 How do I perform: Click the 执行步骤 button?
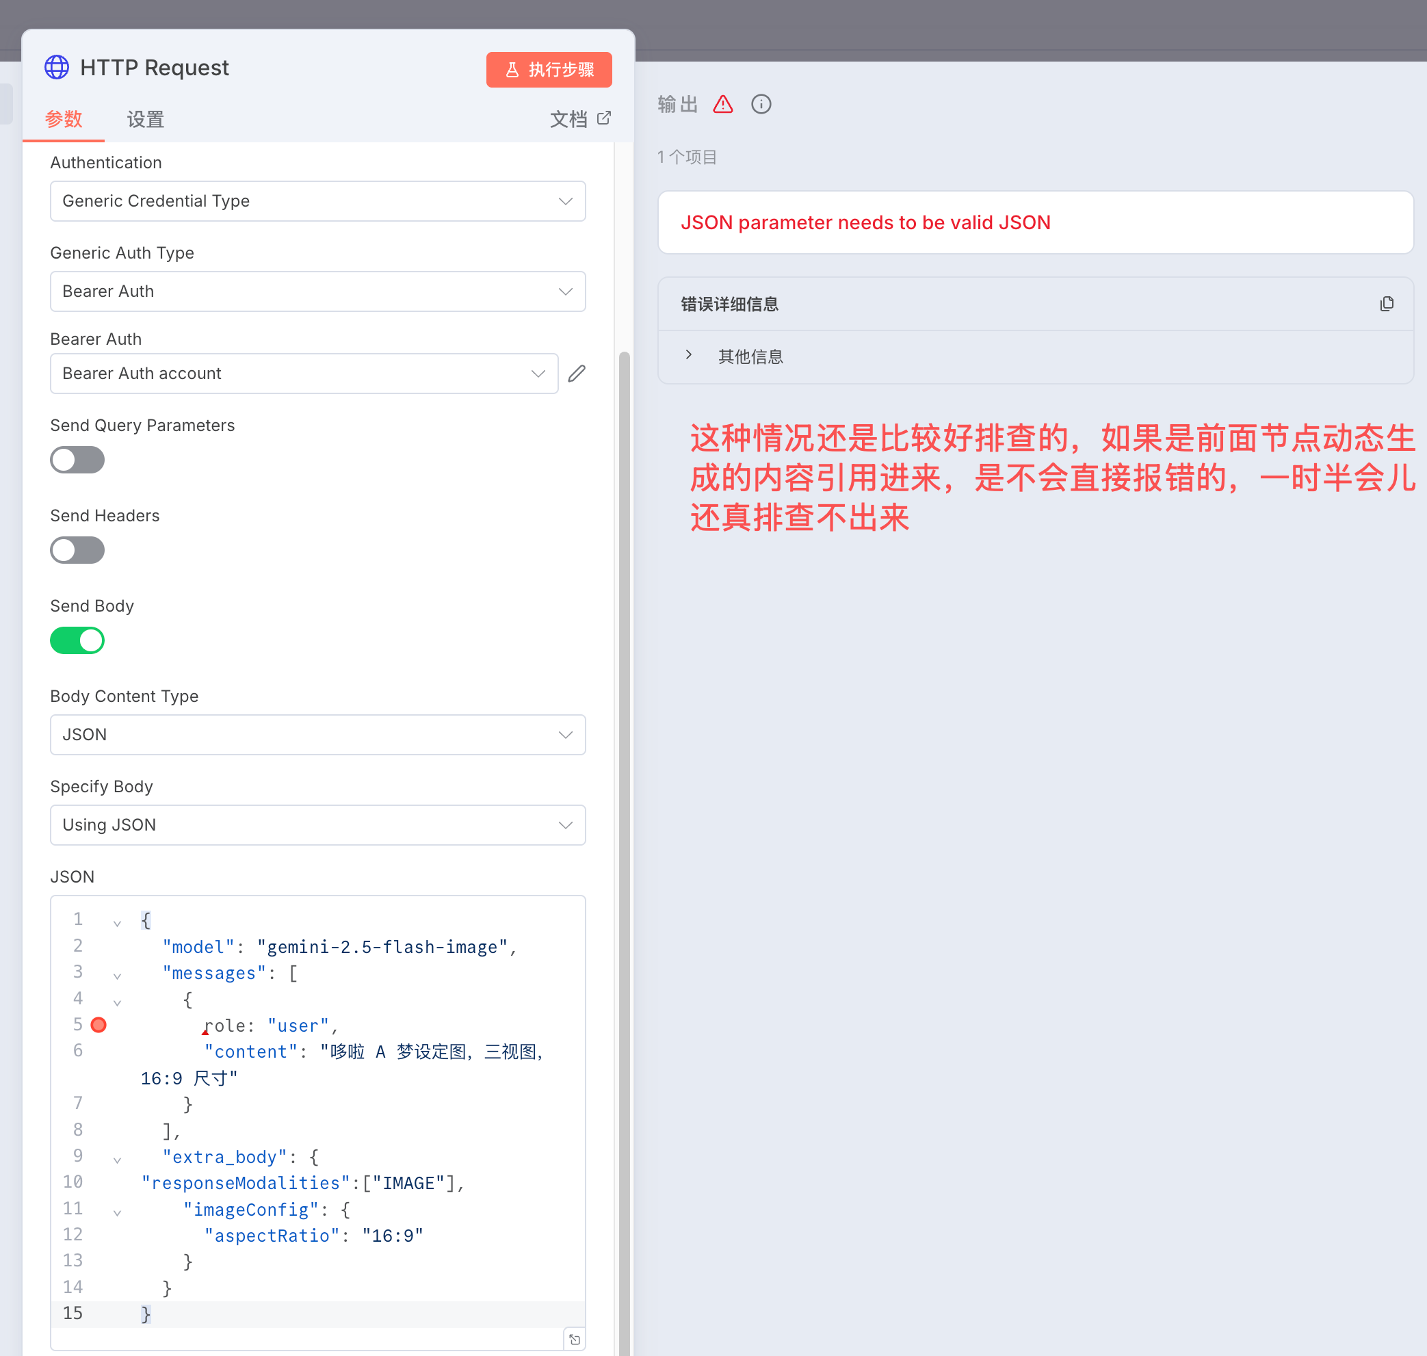(549, 69)
